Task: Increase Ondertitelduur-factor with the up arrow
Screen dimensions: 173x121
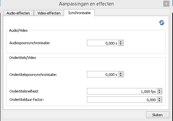Action: coord(159,98)
